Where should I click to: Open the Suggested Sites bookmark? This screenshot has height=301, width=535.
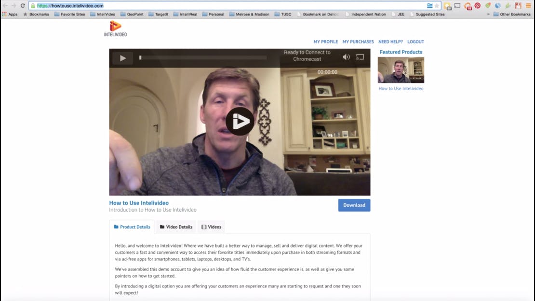pos(427,14)
